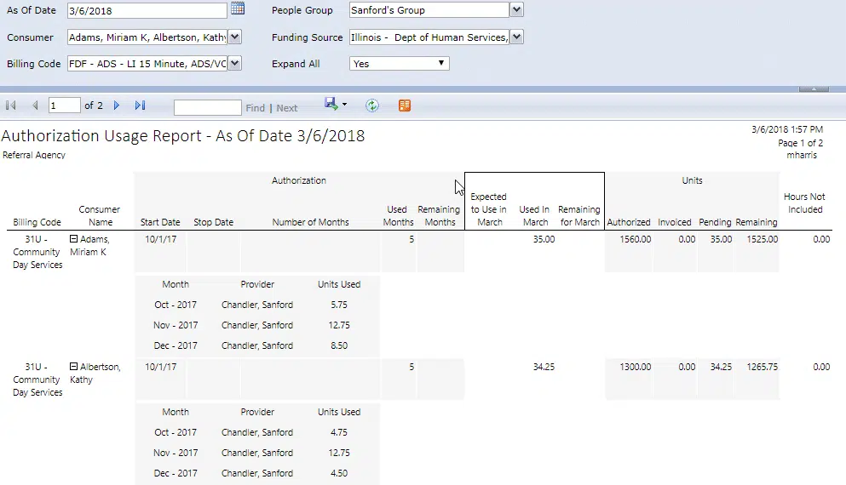Click Albertson authorized units 1300.00
This screenshot has width=846, height=485.
(635, 367)
